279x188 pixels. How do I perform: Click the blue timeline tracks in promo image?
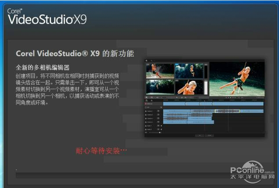tap(213, 113)
